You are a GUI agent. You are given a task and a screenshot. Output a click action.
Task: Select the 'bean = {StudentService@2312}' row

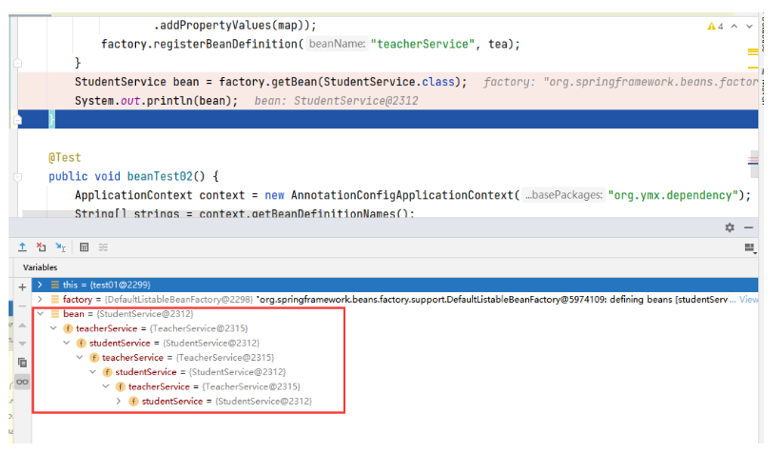tap(395, 314)
